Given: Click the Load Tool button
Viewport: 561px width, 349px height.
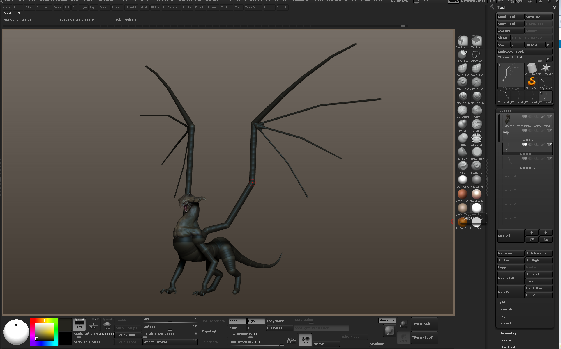Looking at the screenshot, I should 511,17.
